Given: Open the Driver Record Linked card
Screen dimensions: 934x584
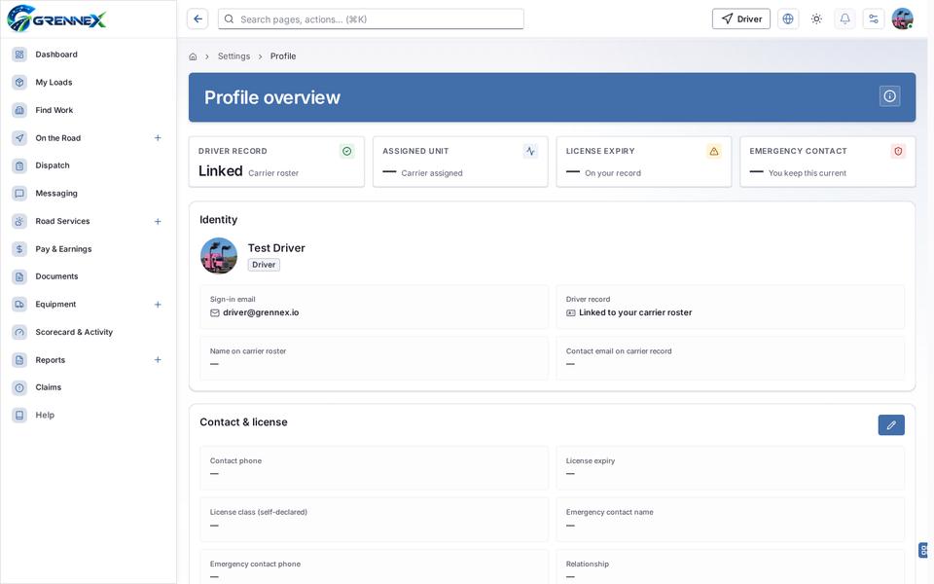Looking at the screenshot, I should (276, 163).
